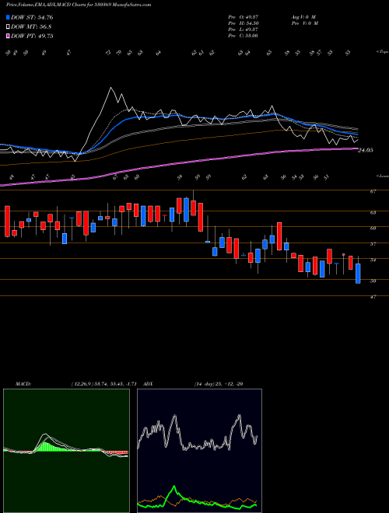Viewport: 389px width, 513px height.
Task: Click the 57 price axis label
Action: point(373,244)
